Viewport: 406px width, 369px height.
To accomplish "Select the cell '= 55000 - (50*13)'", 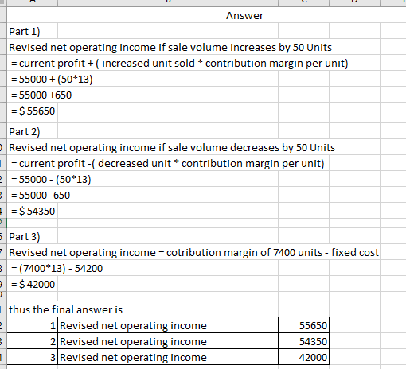I will tap(51, 179).
